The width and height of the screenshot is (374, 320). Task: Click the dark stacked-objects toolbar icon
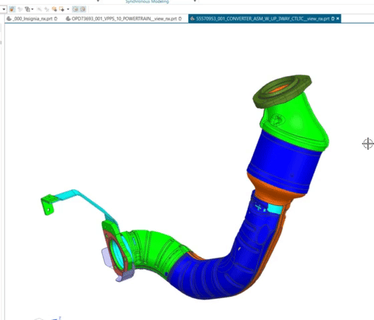(27, 9)
